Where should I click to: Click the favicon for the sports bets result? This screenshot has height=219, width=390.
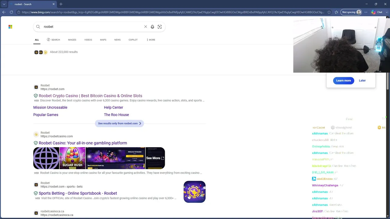36,185
